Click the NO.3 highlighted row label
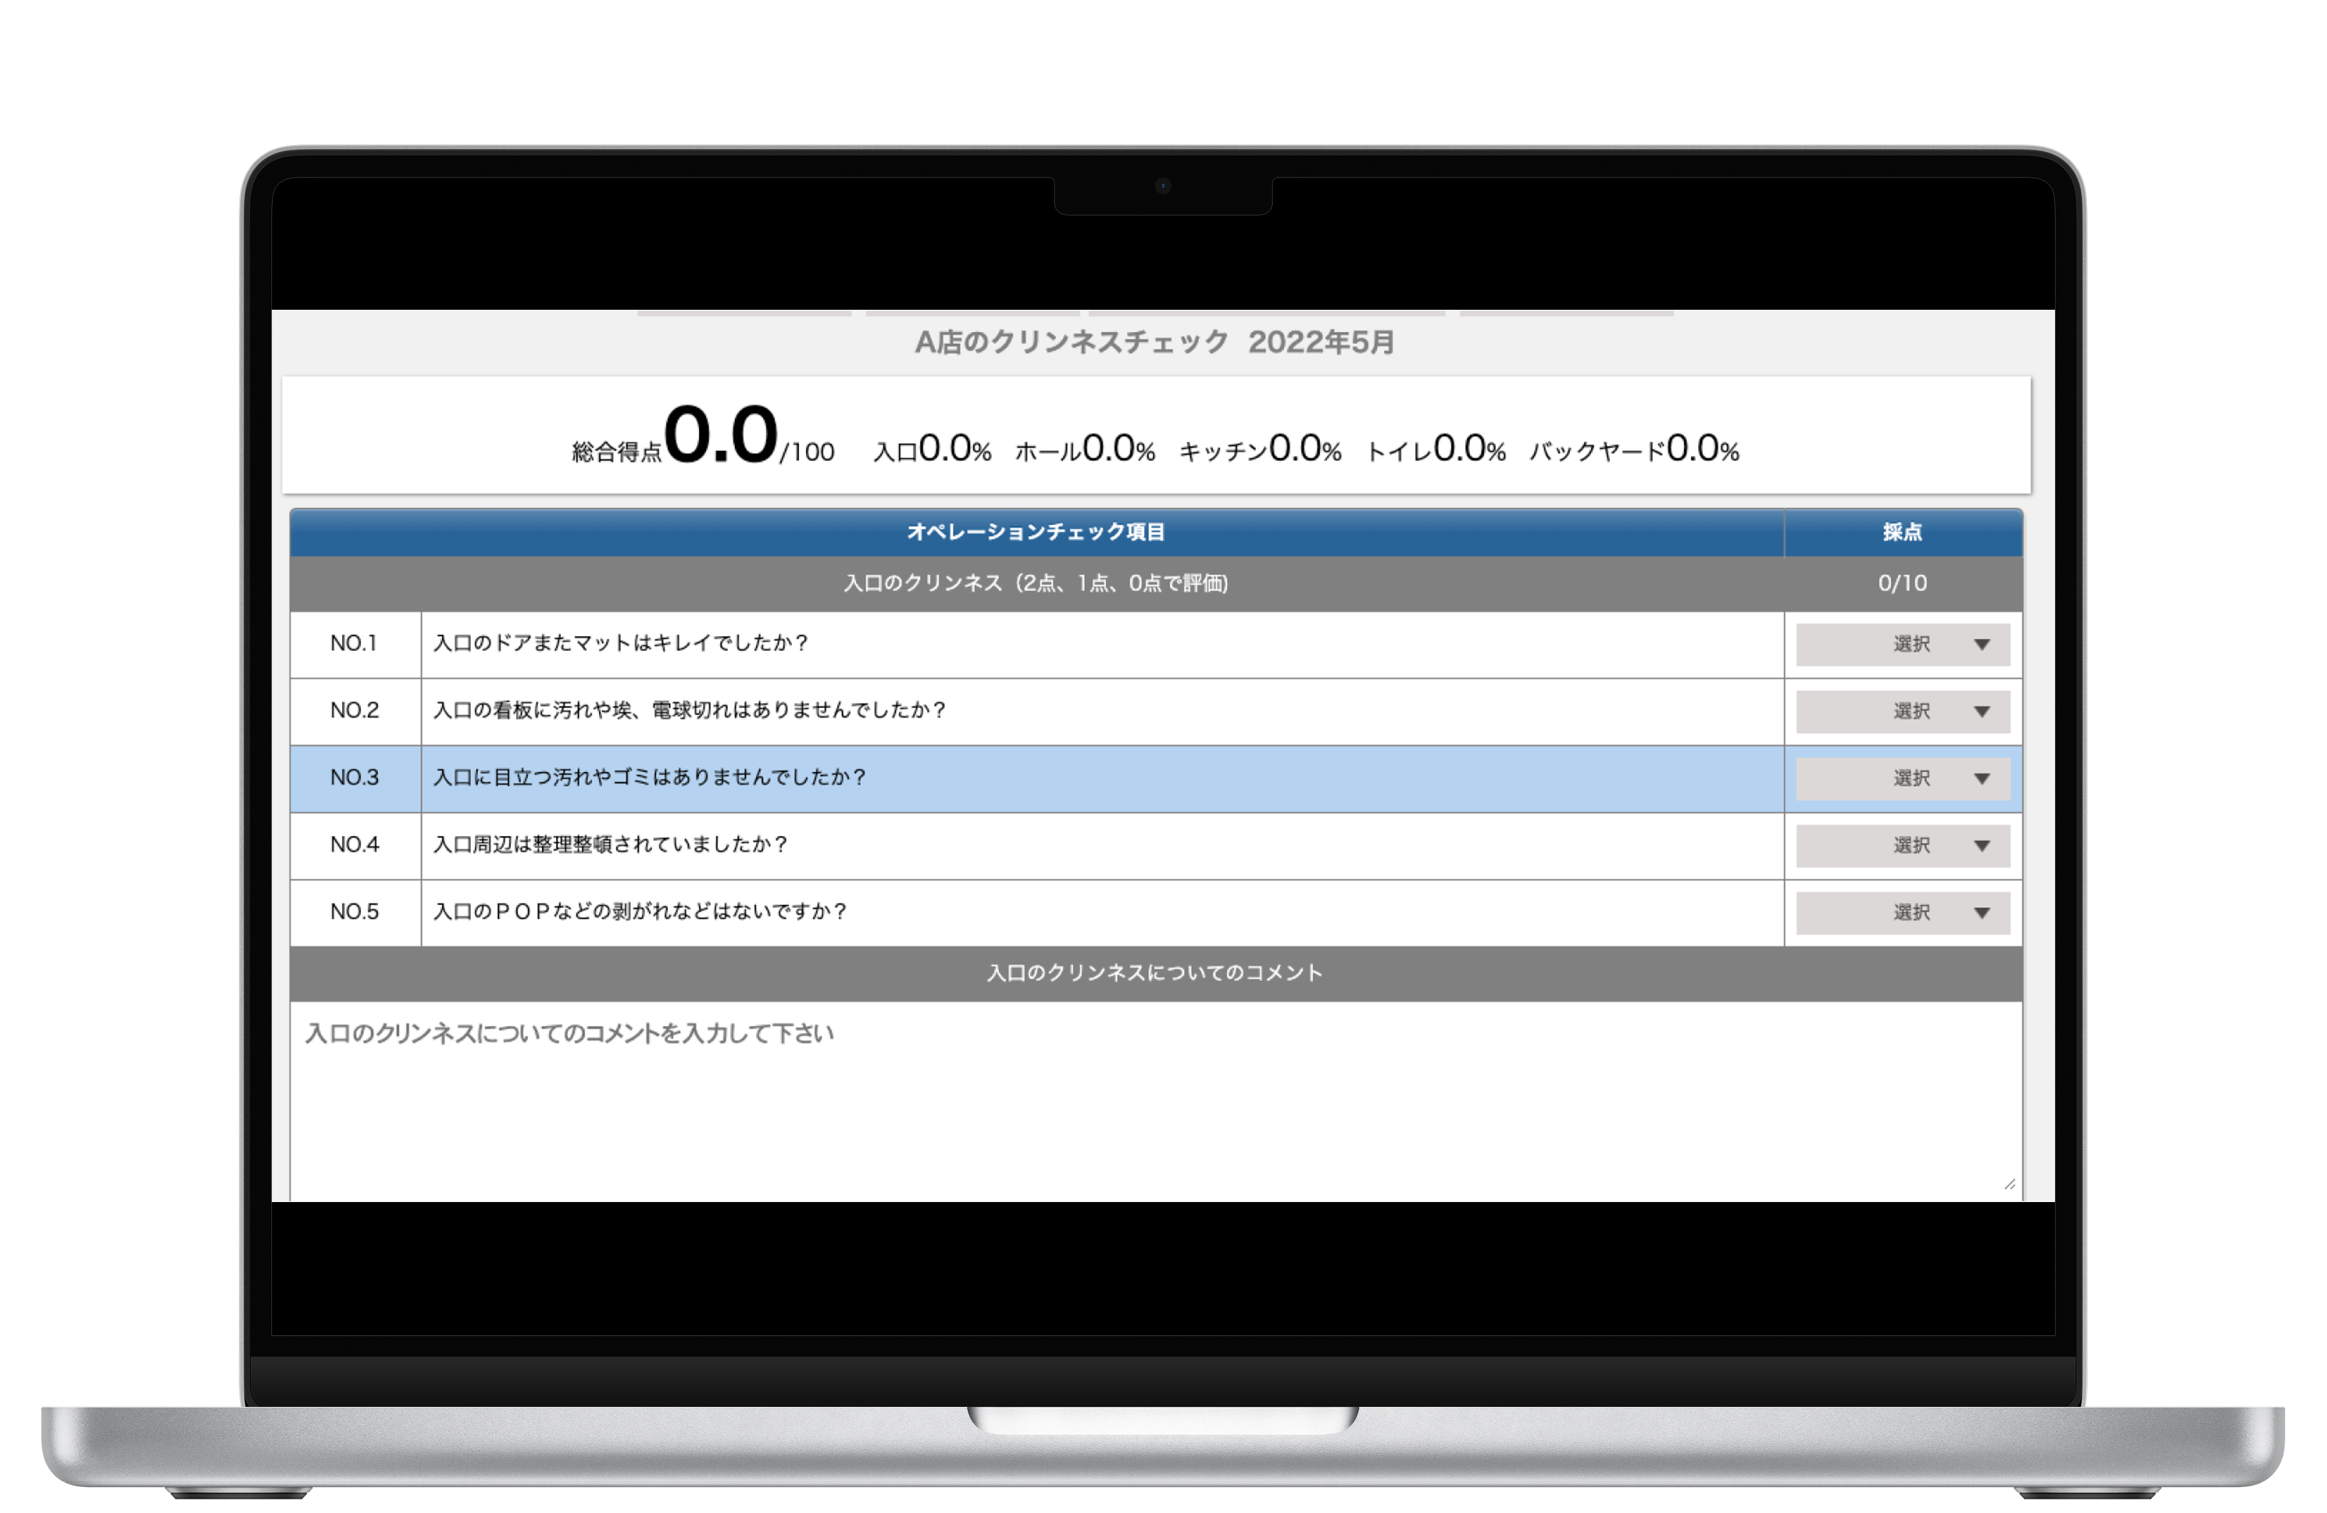2327x1513 pixels. (x=354, y=778)
